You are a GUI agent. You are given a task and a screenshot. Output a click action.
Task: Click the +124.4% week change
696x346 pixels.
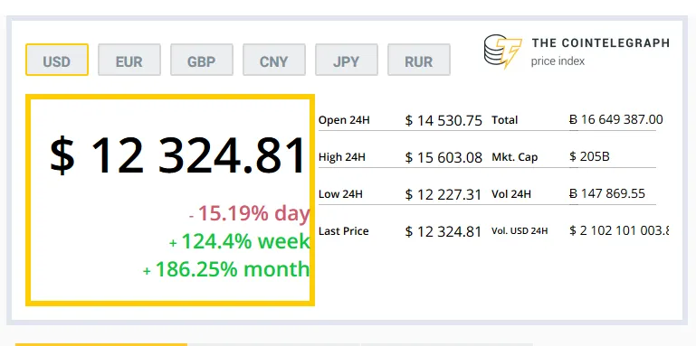240,241
